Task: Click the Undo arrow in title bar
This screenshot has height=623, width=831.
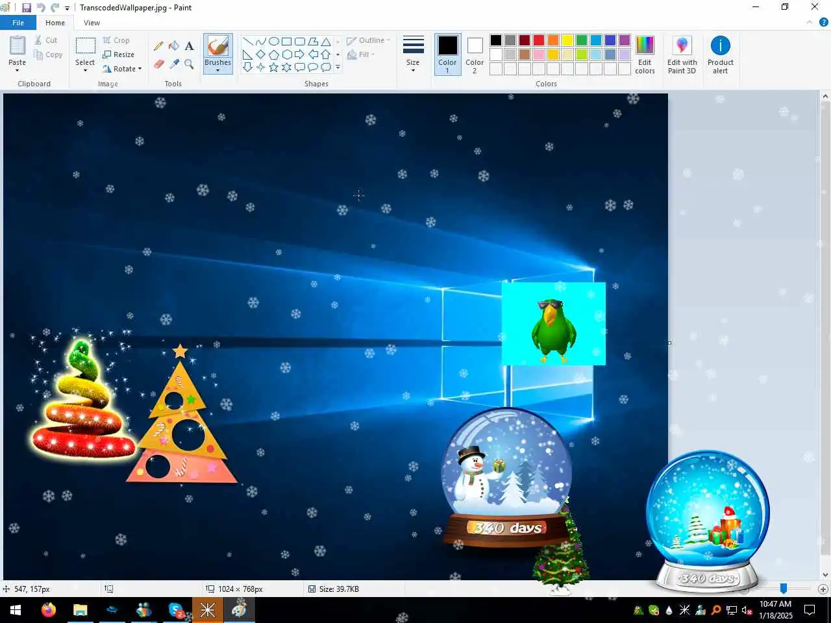Action: pos(41,8)
